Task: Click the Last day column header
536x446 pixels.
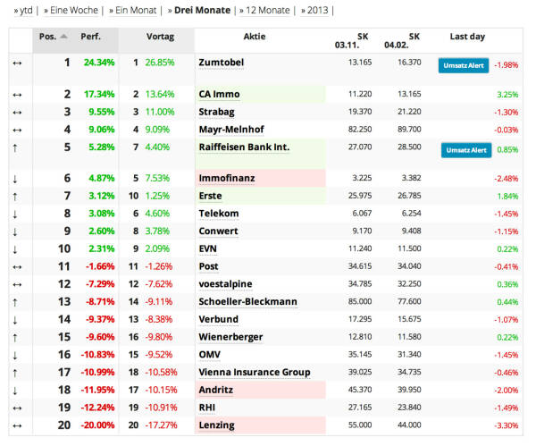Action: pos(466,37)
